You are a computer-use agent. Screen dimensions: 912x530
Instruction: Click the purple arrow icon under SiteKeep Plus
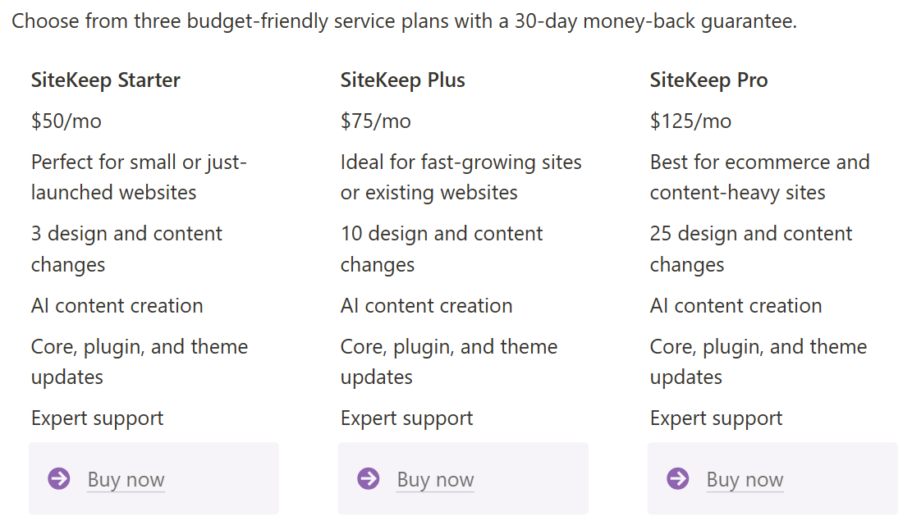click(368, 479)
